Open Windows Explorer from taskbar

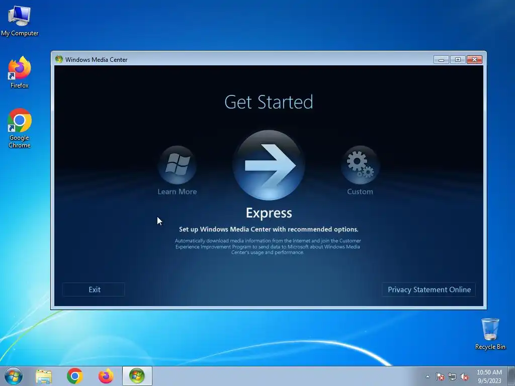(44, 376)
